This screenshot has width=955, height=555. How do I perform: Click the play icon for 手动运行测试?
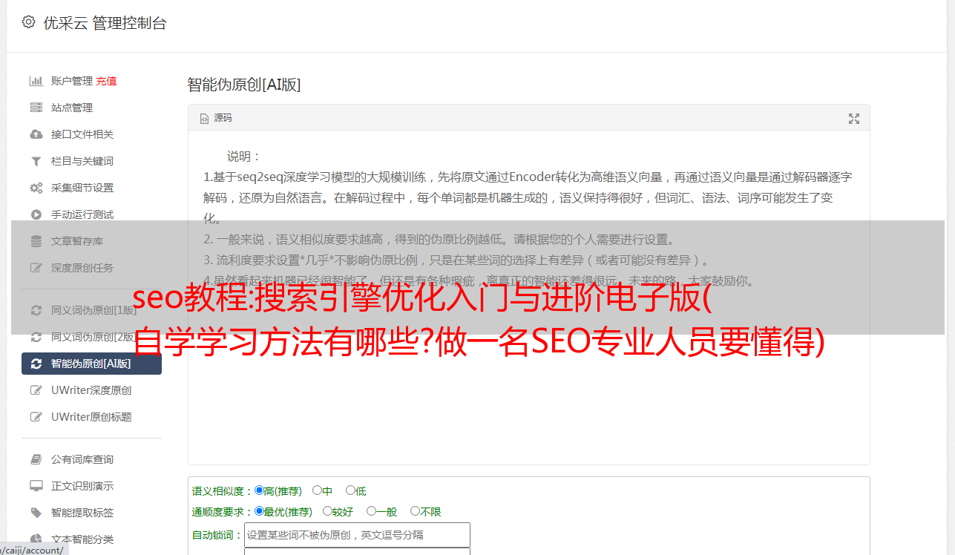point(36,214)
